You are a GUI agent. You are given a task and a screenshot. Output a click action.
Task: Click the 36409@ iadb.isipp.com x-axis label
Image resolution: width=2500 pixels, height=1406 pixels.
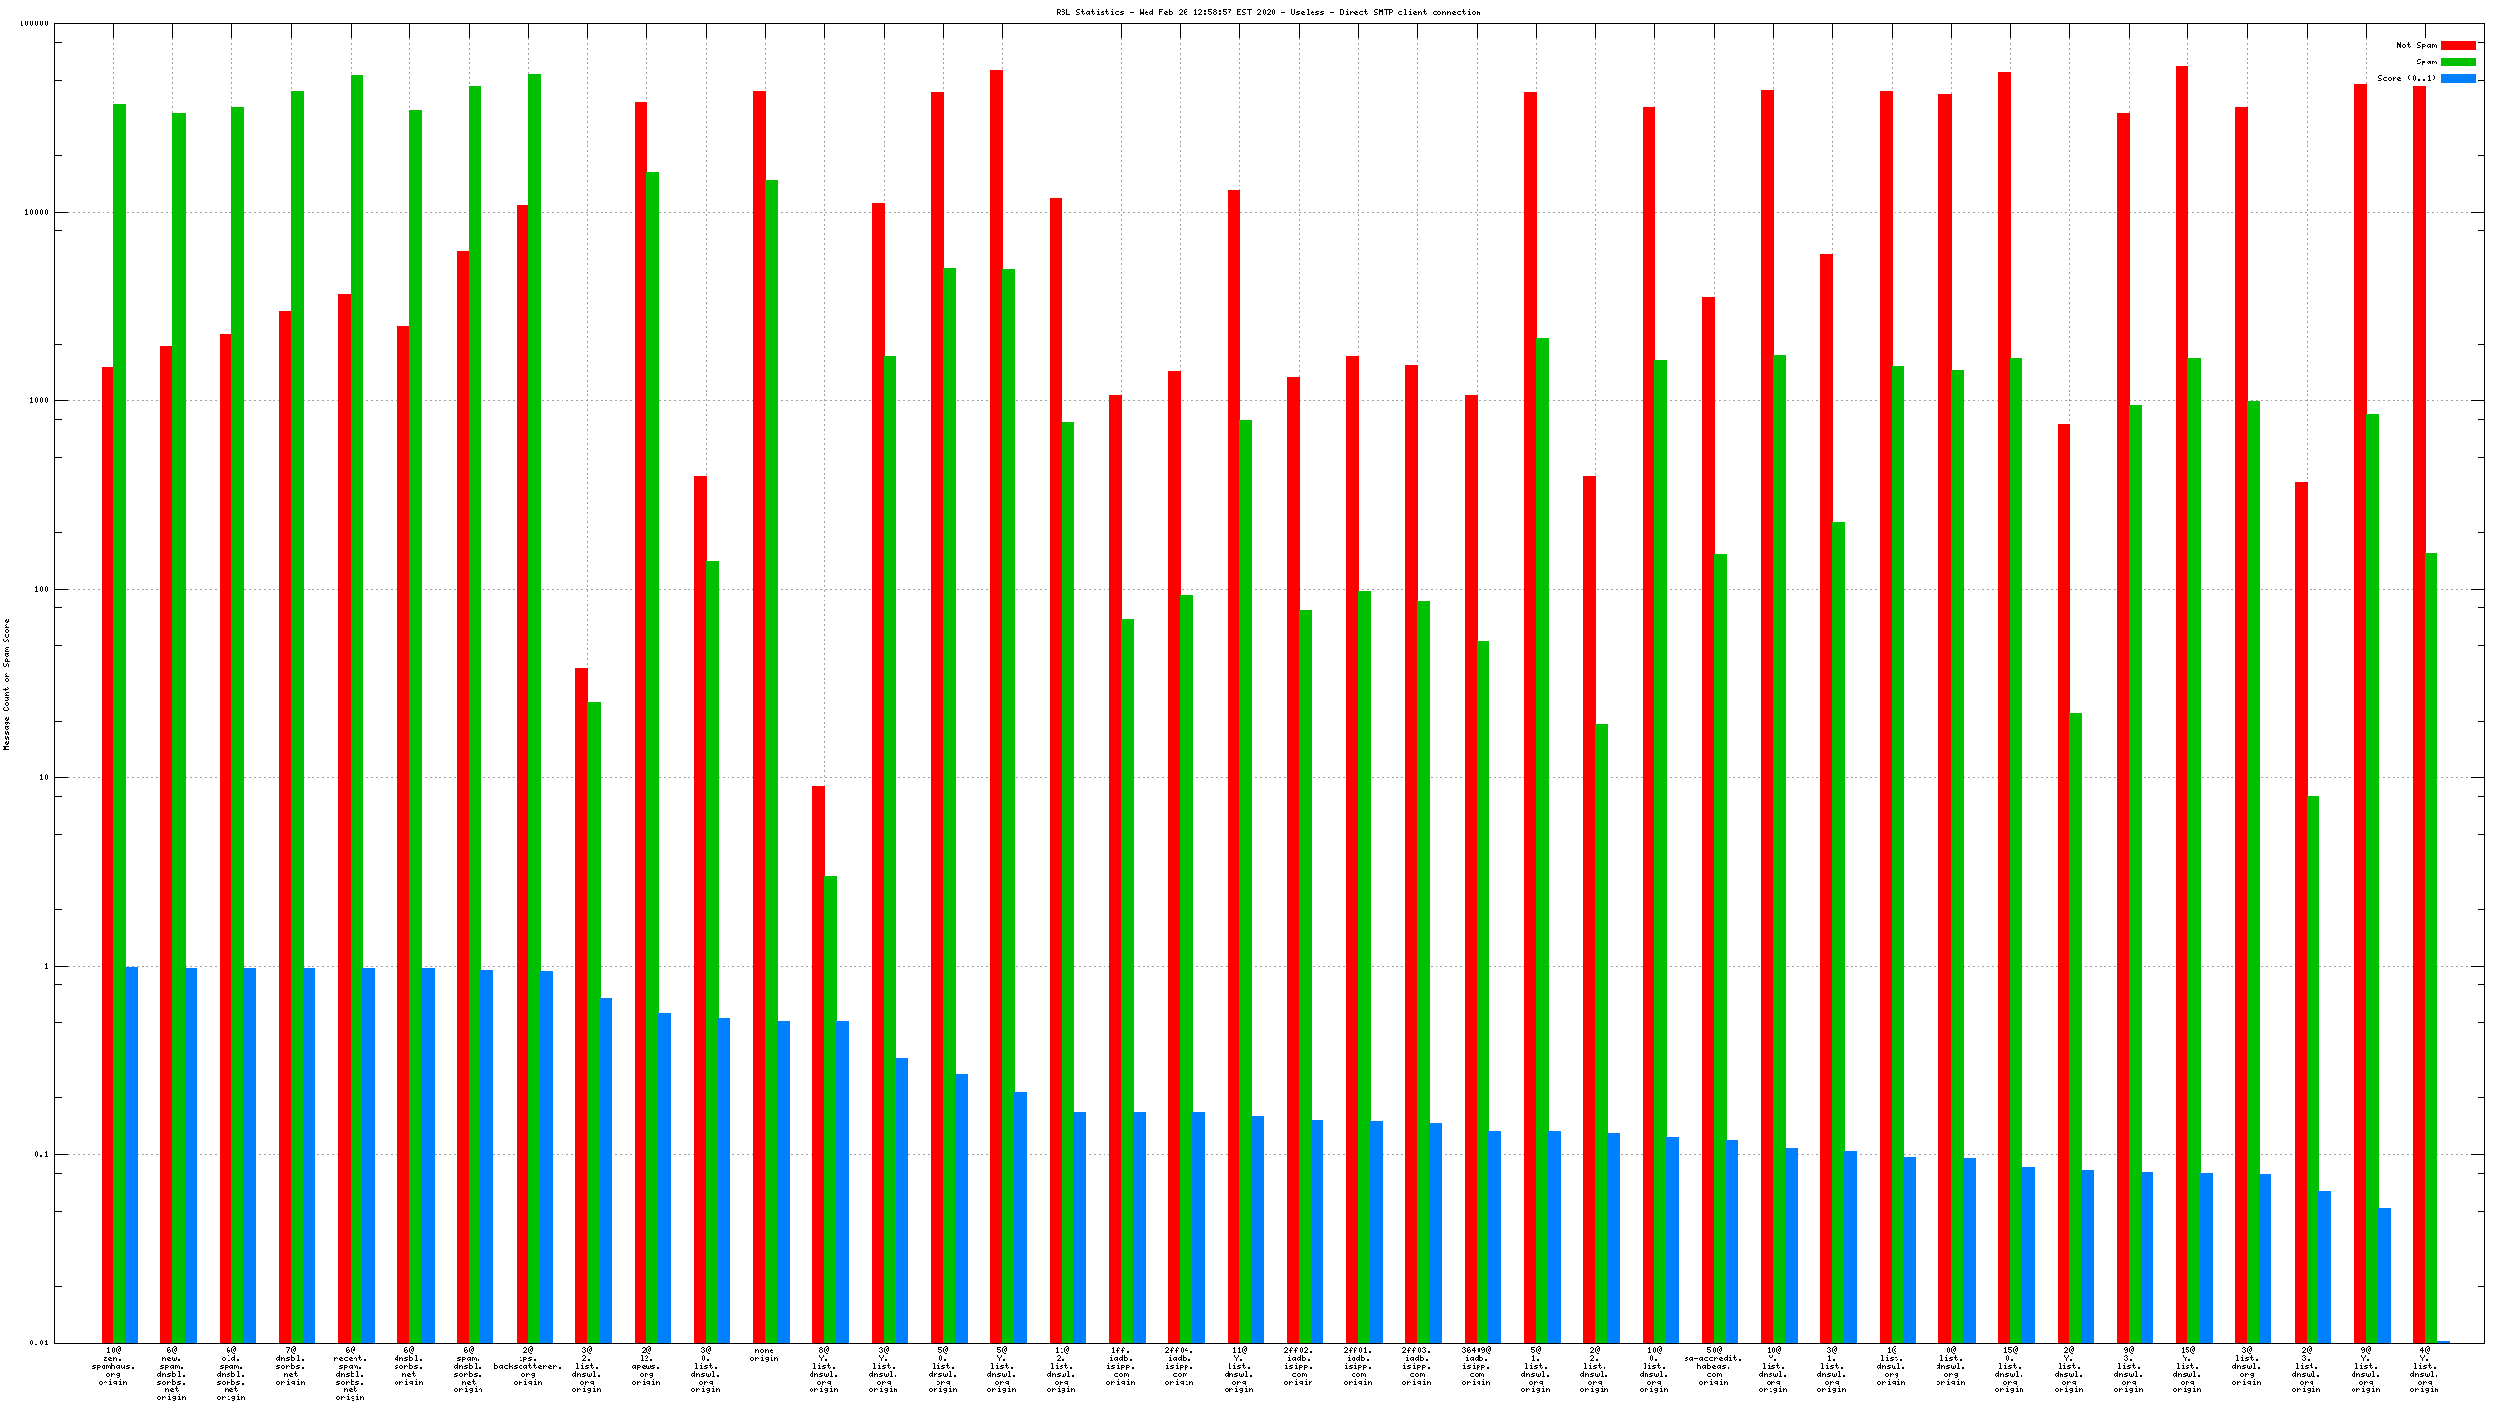[x=1477, y=1366]
